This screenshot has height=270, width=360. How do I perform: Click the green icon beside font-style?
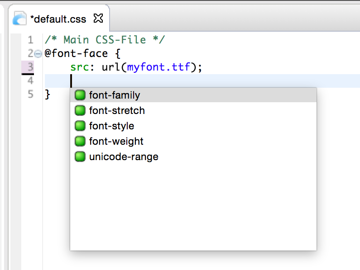pos(80,126)
